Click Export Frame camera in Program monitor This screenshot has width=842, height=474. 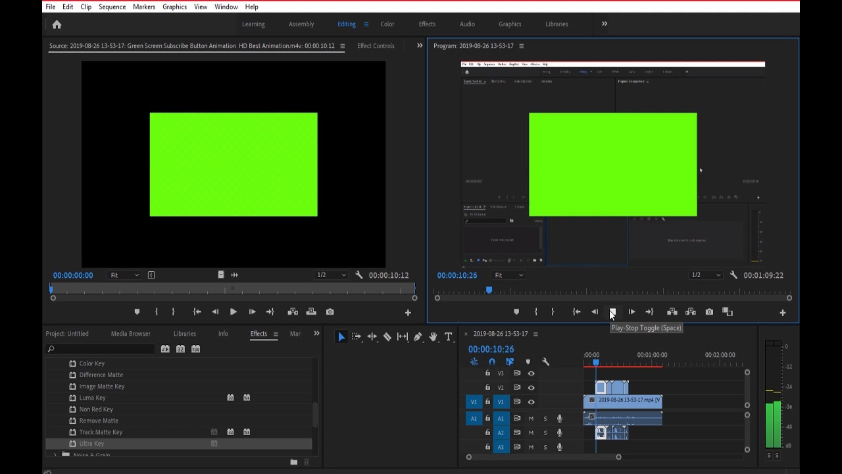[709, 311]
